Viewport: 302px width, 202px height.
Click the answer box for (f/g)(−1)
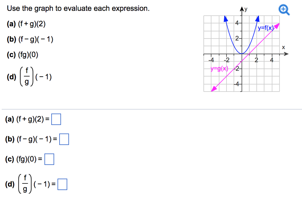click(x=63, y=185)
